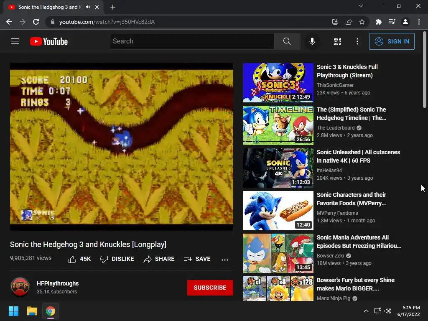The width and height of the screenshot is (428, 321).
Task: Open HFPlaythroughs channel avatar
Action: (x=20, y=287)
